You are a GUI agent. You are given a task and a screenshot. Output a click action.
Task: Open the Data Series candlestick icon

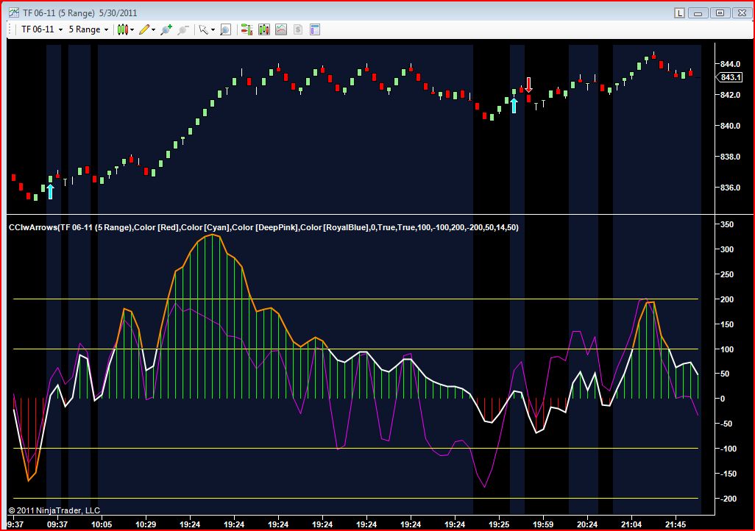click(x=264, y=30)
